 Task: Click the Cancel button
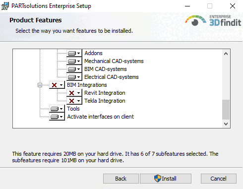[219, 179]
